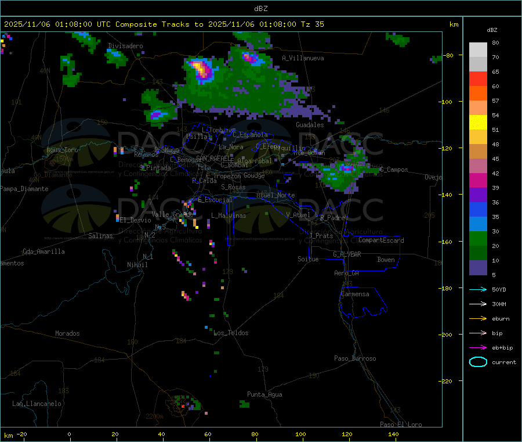Click the 'Atuel_Norte' map label
Viewport: 522px width, 442px height.
pyautogui.click(x=275, y=195)
